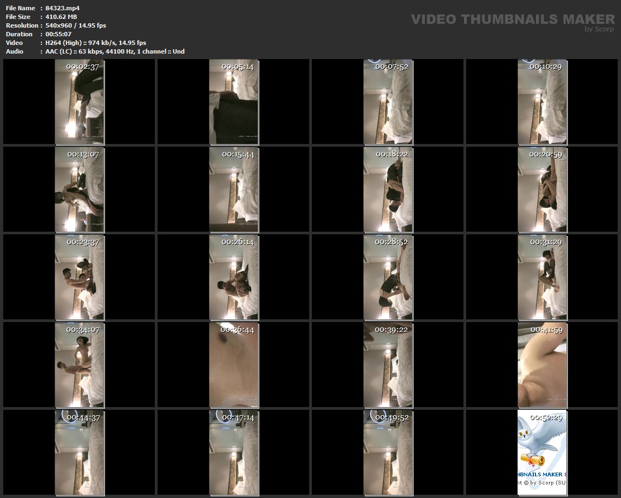Screen dimensions: 621x498
Task: Open the frame labeled 00:07:52
Action: click(388, 102)
